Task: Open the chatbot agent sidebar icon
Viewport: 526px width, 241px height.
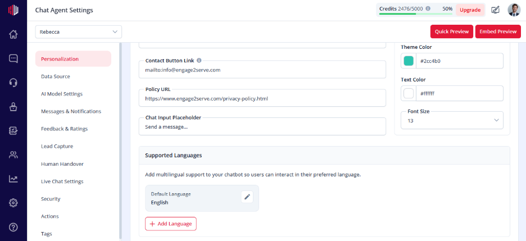Action: click(13, 107)
